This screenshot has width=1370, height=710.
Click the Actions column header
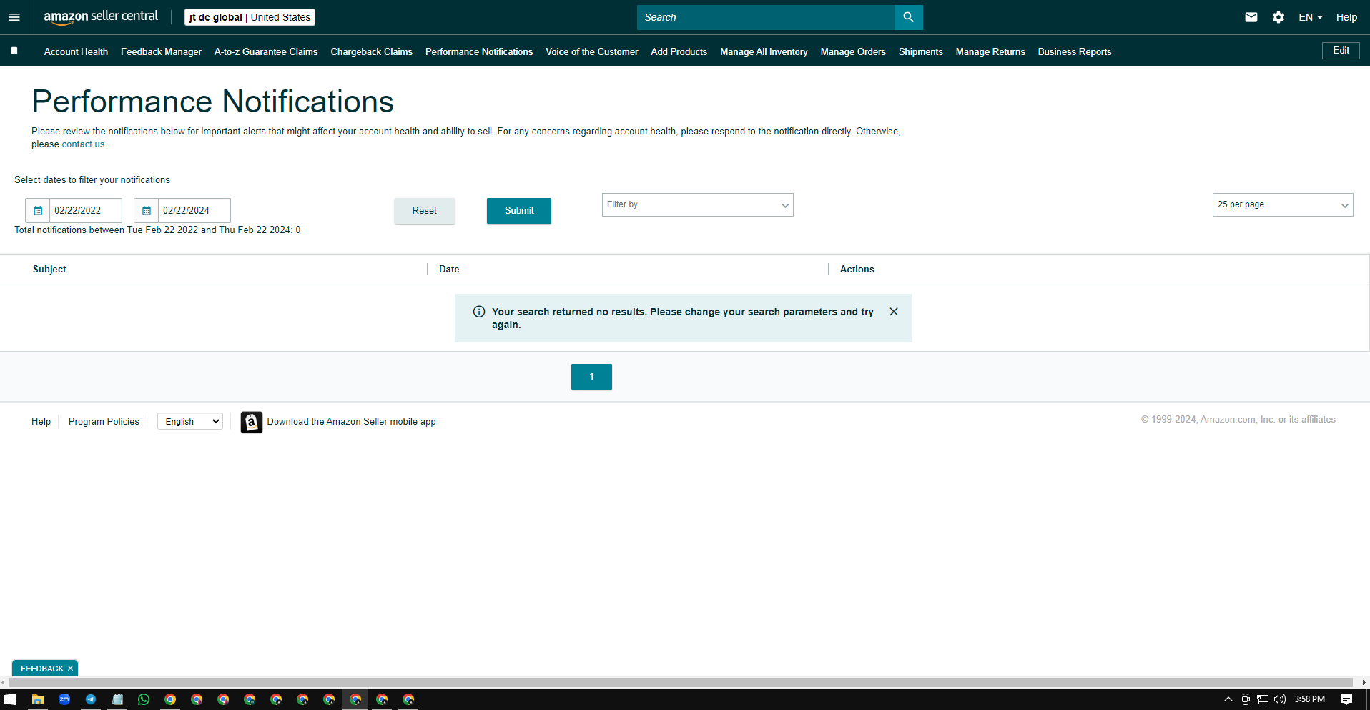(x=857, y=270)
